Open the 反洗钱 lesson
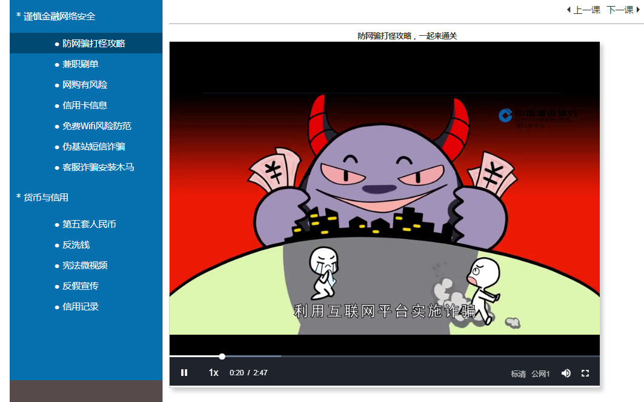This screenshot has height=402, width=644. [76, 245]
